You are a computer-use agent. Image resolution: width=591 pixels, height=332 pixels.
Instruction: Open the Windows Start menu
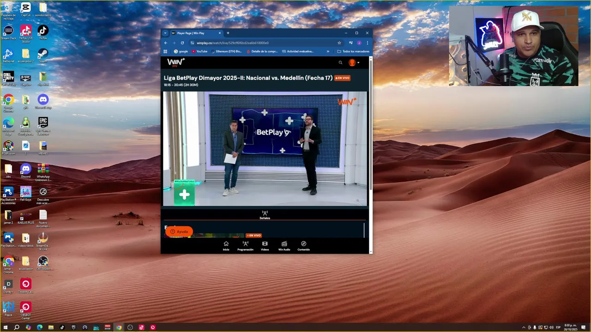6,327
